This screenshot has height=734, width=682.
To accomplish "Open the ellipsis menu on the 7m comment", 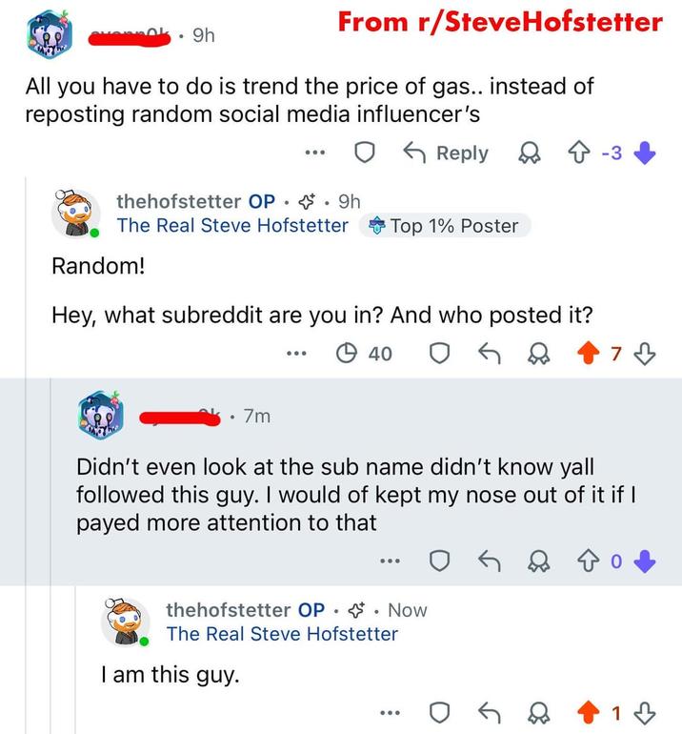I will point(389,562).
